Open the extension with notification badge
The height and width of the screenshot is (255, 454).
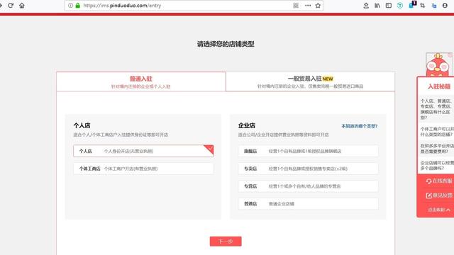click(411, 5)
